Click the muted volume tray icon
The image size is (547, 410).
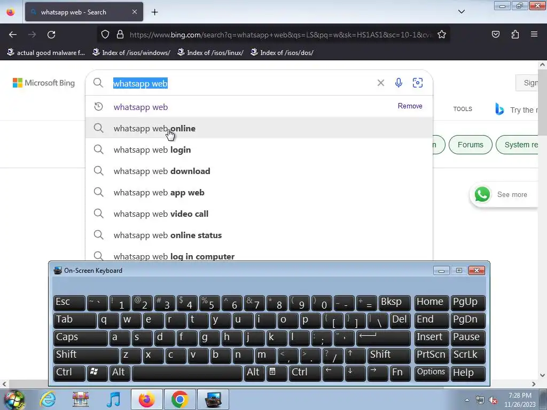pyautogui.click(x=493, y=400)
